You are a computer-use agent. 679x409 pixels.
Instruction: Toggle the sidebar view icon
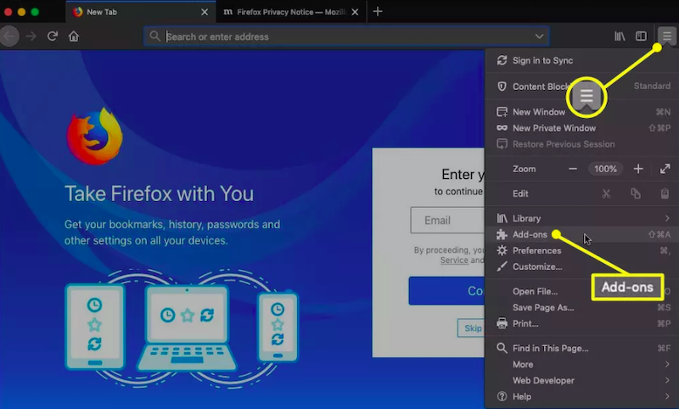(x=642, y=36)
